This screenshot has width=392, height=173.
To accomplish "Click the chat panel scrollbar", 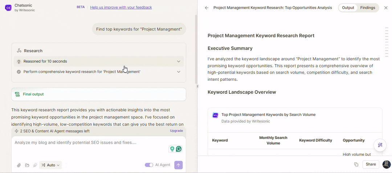I will click(x=196, y=50).
